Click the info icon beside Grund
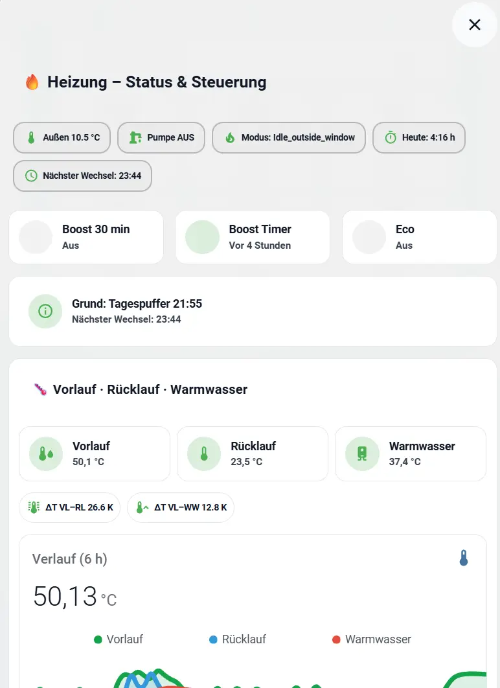 pos(45,311)
